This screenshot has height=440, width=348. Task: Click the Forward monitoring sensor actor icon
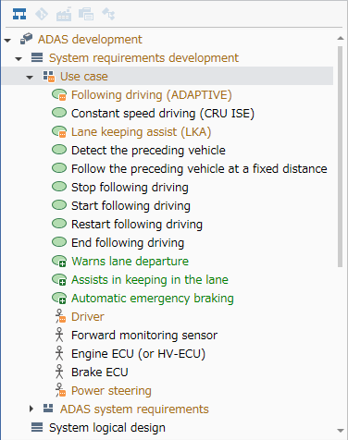click(59, 335)
